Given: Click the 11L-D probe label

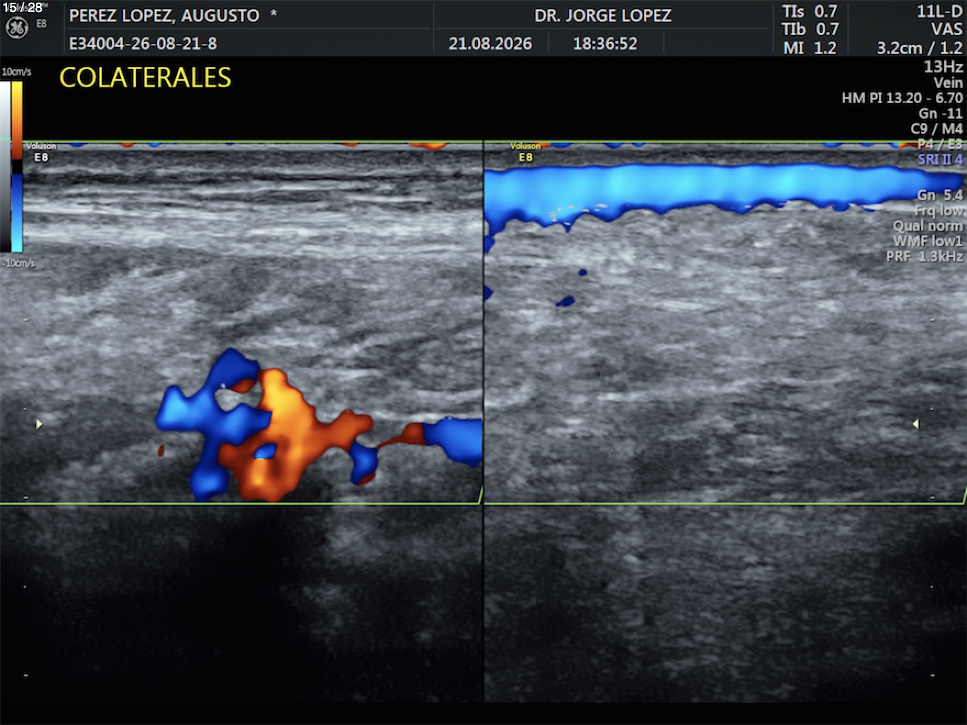Looking at the screenshot, I should [x=940, y=12].
